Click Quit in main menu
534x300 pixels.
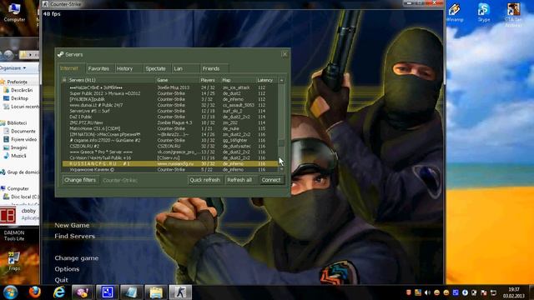[61, 280]
